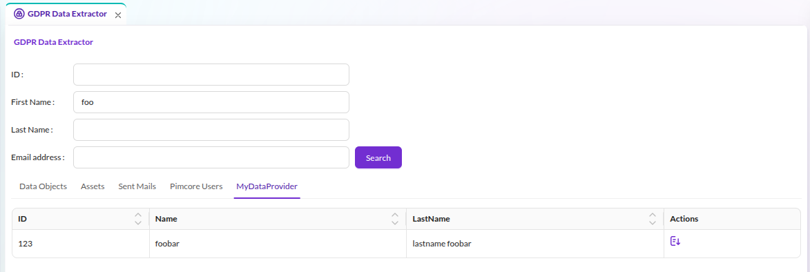This screenshot has width=810, height=272.
Task: Focus the Email address input field
Action: tap(211, 157)
